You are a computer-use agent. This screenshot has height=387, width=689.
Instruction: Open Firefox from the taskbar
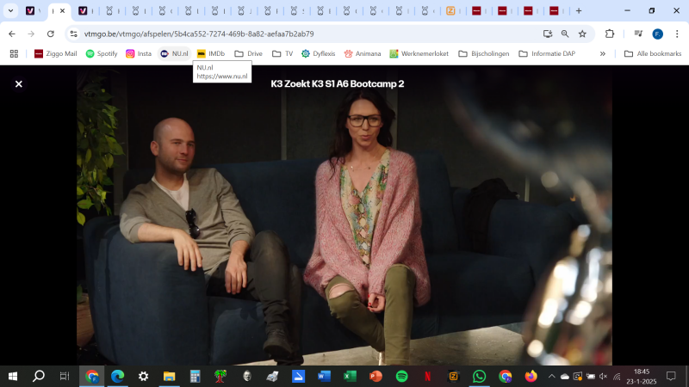click(531, 376)
